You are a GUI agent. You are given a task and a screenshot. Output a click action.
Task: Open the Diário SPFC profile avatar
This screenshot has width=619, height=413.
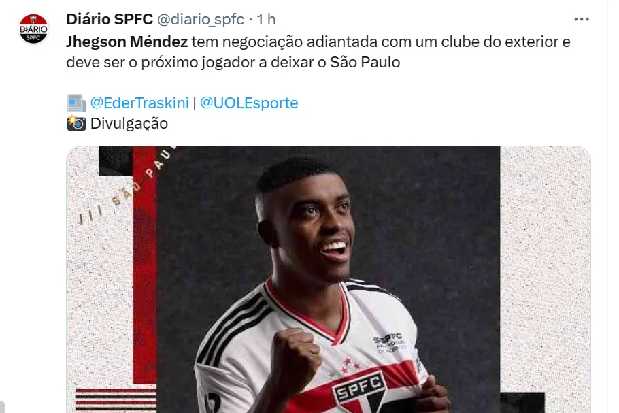pos(33,29)
